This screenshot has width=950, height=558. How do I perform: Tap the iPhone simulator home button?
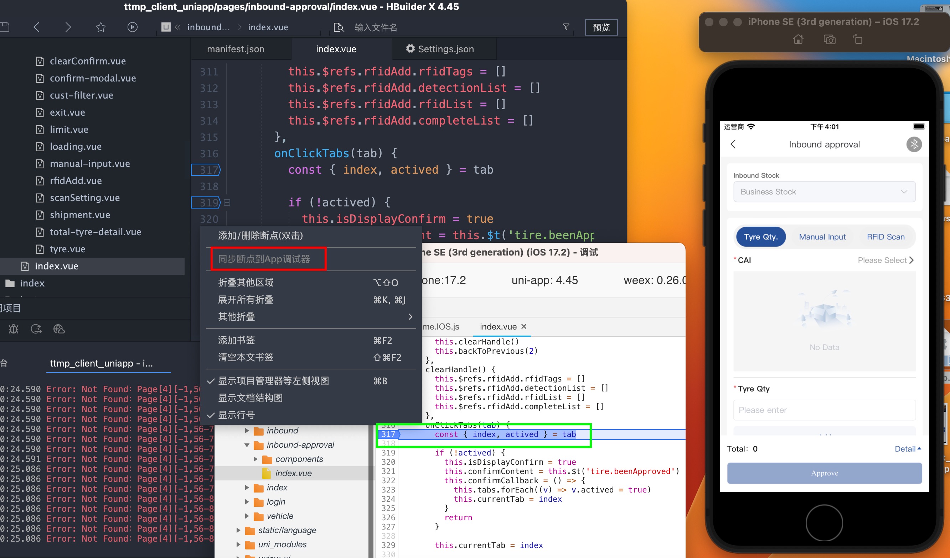[824, 523]
